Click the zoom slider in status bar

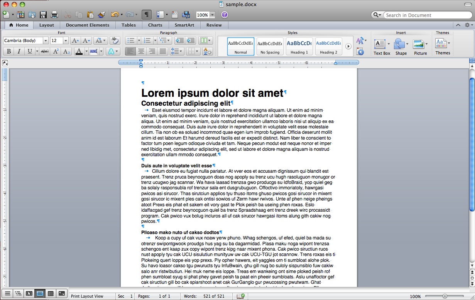445,296
